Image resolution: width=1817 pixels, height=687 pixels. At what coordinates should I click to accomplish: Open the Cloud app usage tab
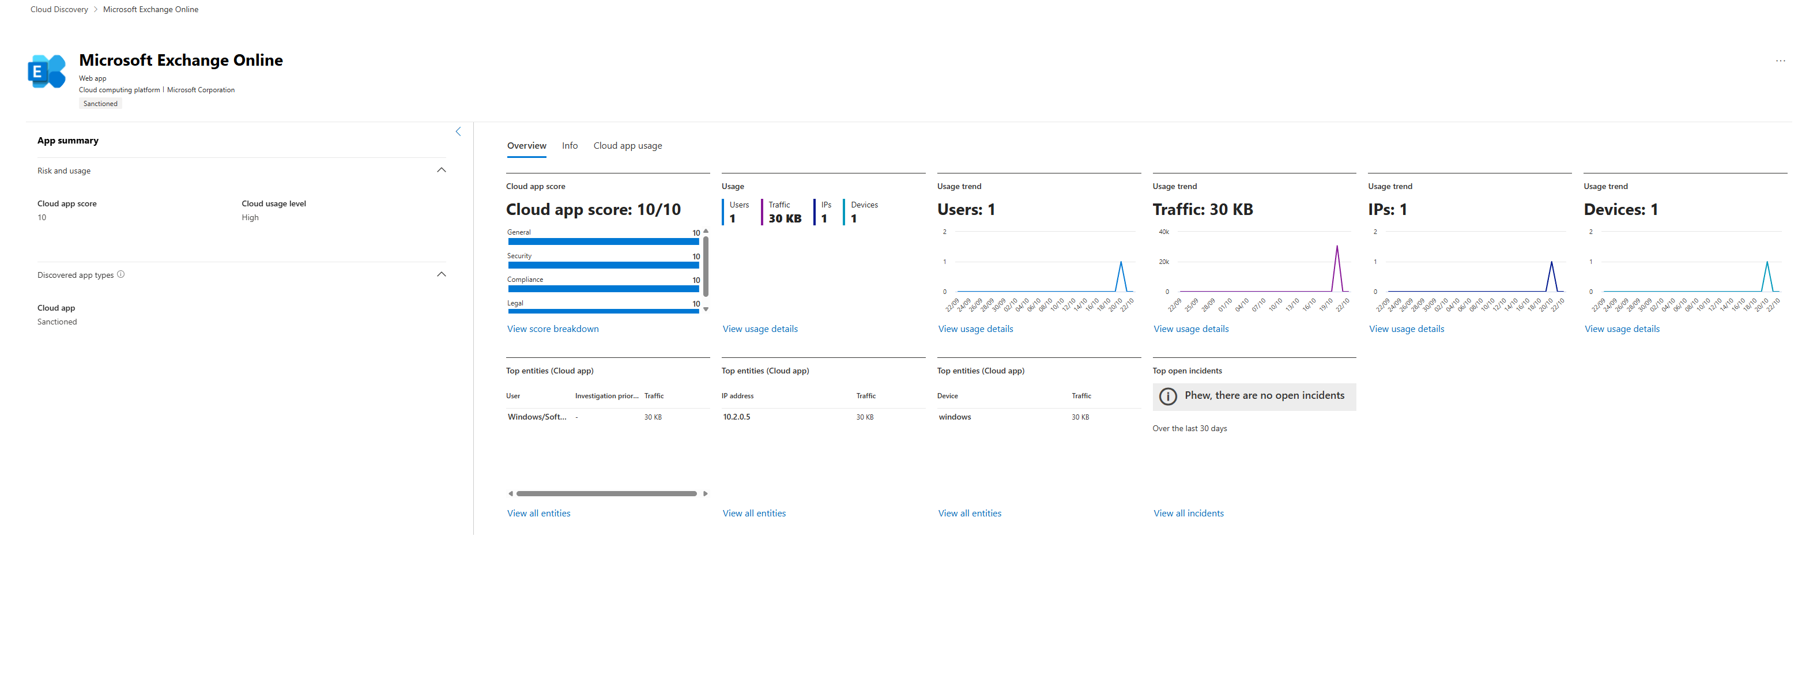pos(627,146)
